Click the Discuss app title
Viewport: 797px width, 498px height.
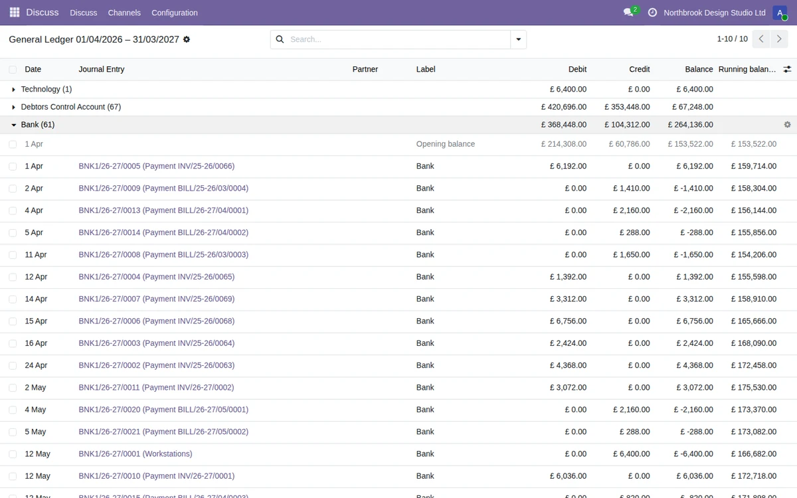tap(43, 13)
